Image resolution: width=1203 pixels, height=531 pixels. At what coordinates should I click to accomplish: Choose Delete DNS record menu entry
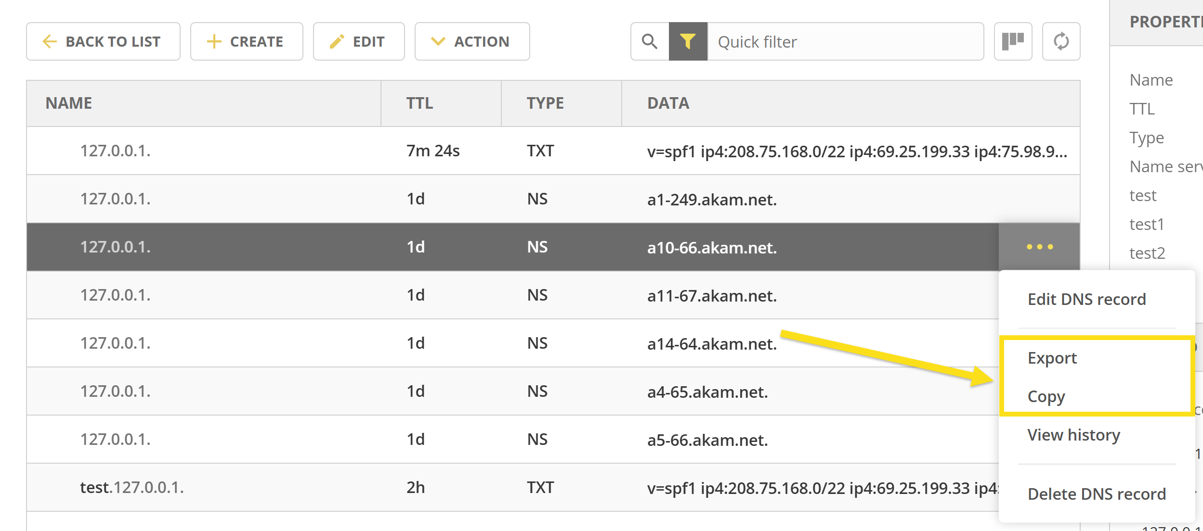point(1096,493)
